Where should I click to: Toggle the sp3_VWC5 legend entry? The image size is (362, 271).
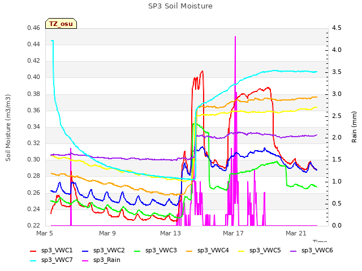pos(259,251)
